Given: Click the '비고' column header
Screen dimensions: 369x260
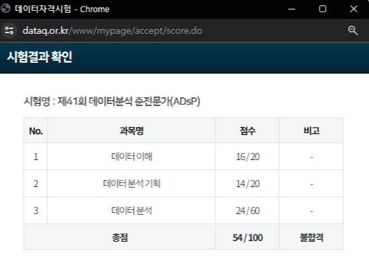Looking at the screenshot, I should pyautogui.click(x=312, y=131).
